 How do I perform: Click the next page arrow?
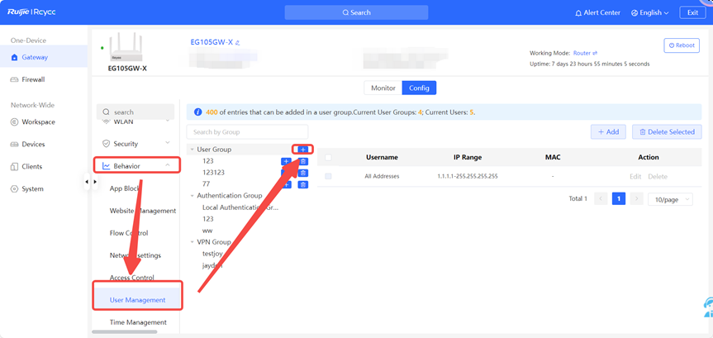click(637, 199)
